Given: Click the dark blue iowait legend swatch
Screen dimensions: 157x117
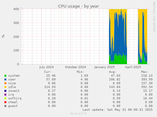Looking at the screenshot, I should tap(5, 91).
